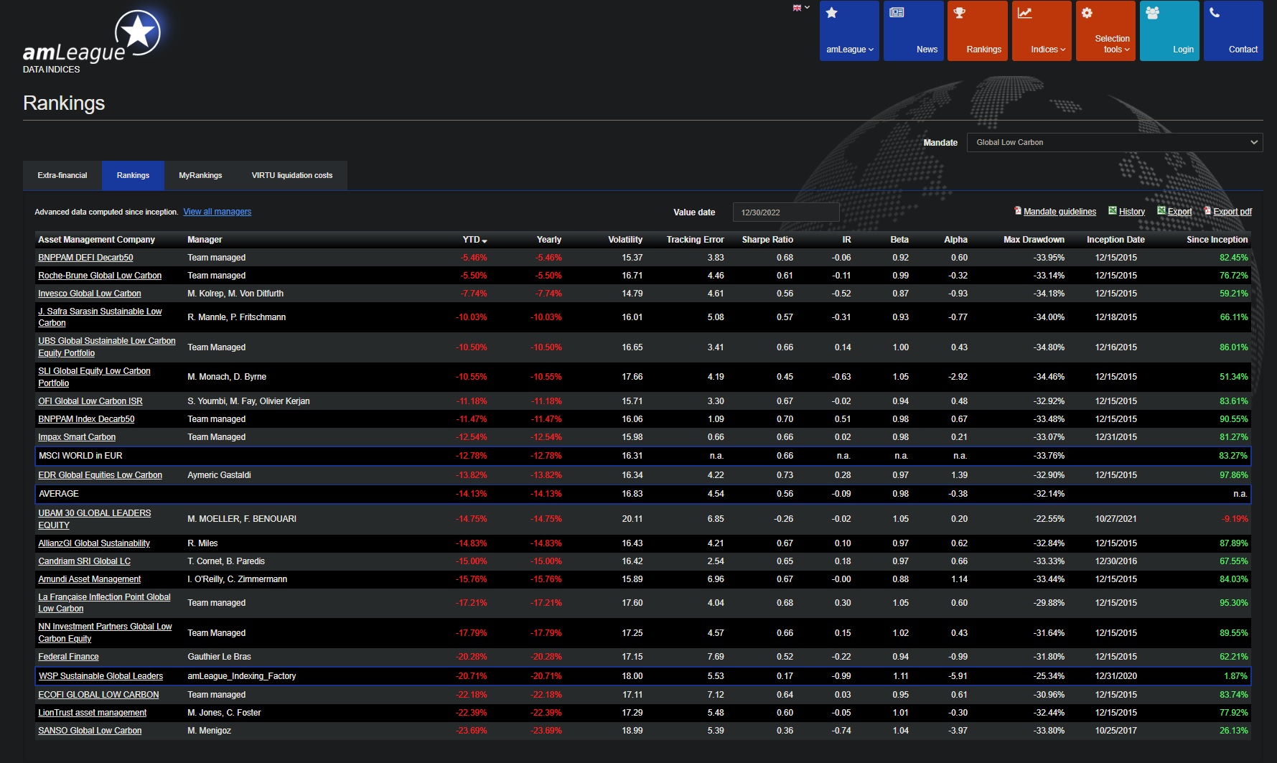Click the Export pdf icon

[1207, 211]
